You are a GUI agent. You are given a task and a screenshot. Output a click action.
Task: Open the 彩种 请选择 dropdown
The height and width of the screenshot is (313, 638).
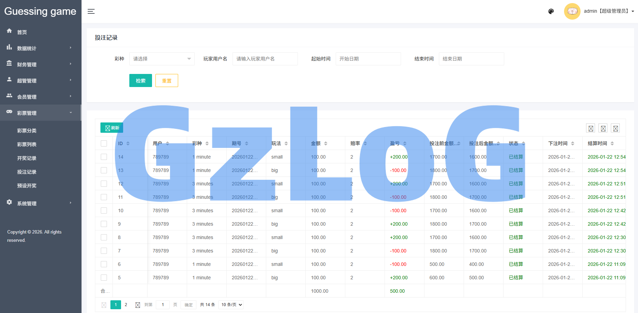coord(162,59)
